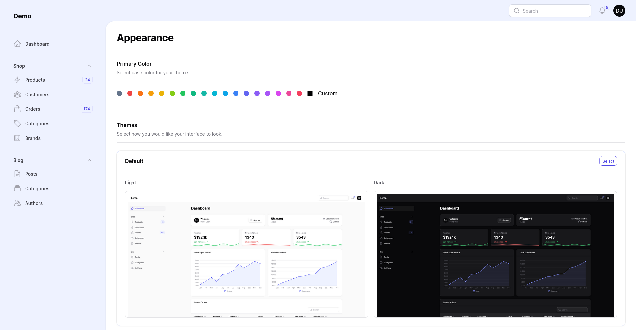Go to Authors in sidebar
636x330 pixels.
(34, 203)
